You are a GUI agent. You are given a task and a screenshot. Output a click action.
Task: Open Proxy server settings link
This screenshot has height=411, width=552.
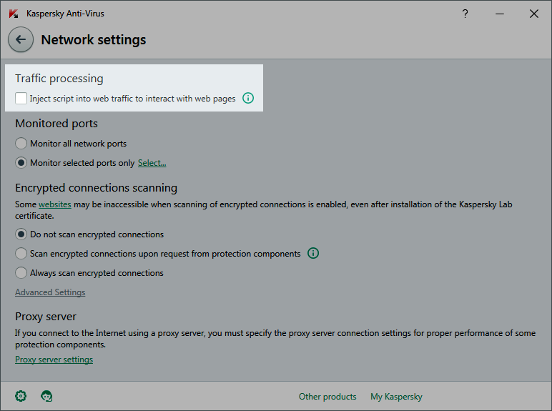click(54, 360)
